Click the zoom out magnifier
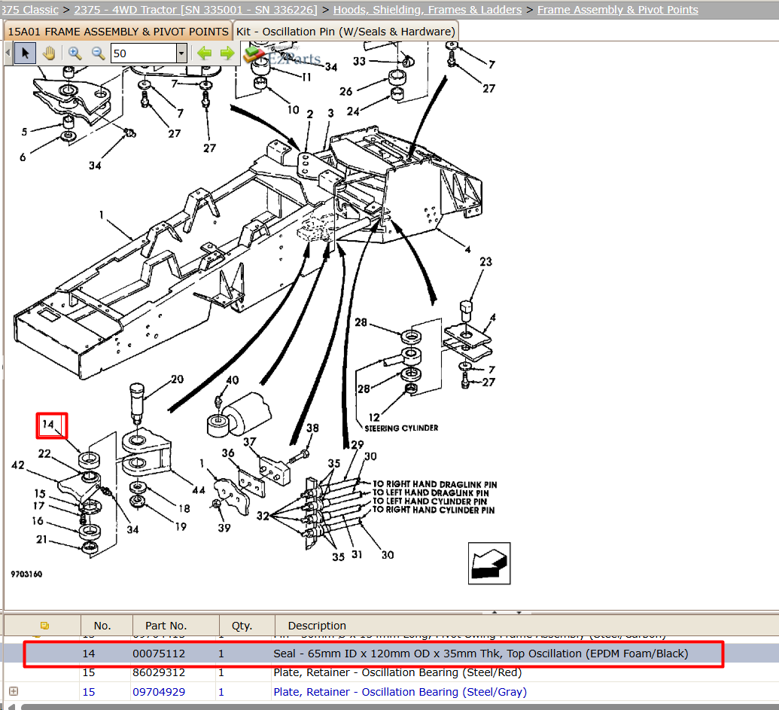Screen dimensions: 779x710 (98, 53)
